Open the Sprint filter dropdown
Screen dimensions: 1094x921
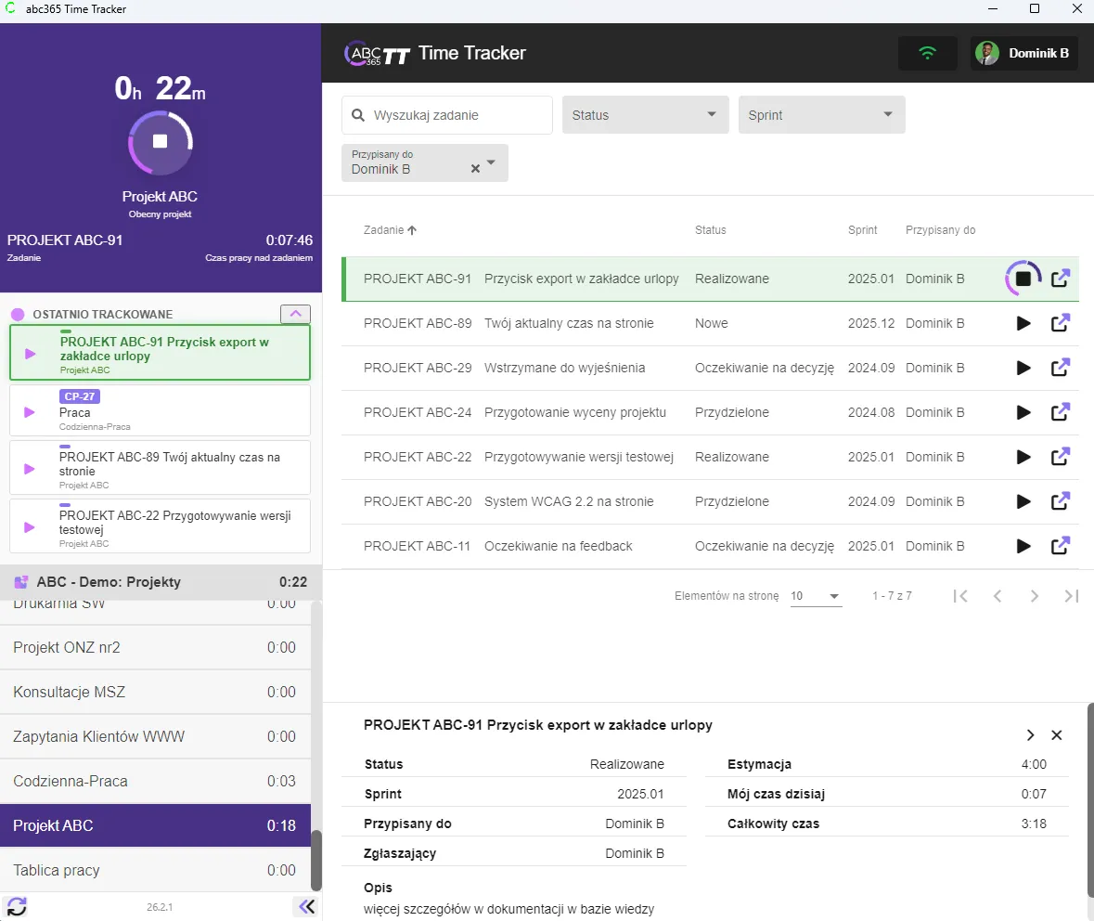tap(821, 114)
